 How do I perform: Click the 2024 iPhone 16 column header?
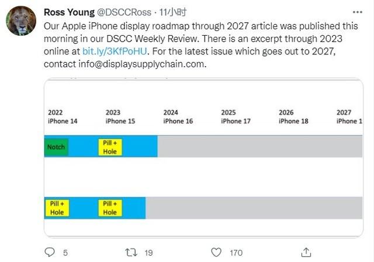(178, 117)
